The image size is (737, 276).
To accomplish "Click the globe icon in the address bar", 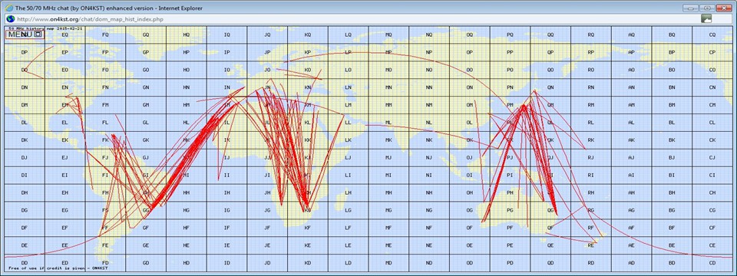I will [10, 18].
